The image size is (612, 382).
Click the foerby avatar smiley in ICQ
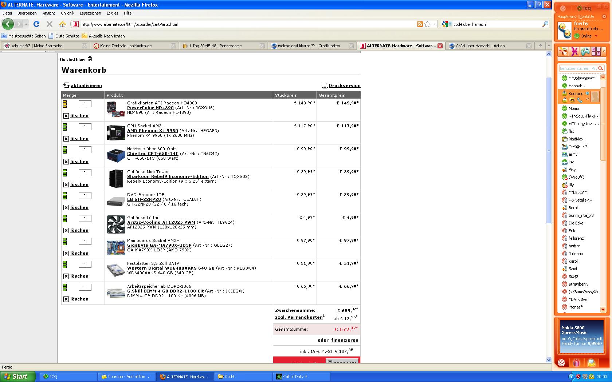(x=564, y=30)
